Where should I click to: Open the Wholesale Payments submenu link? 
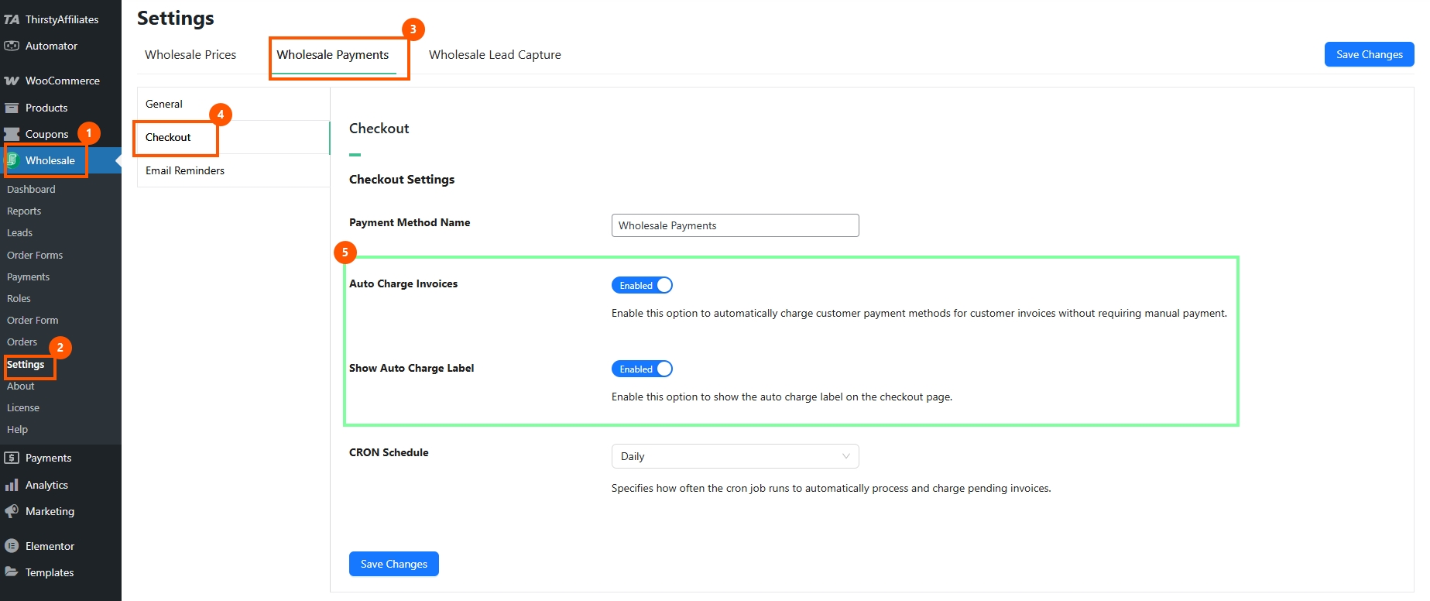pos(28,276)
